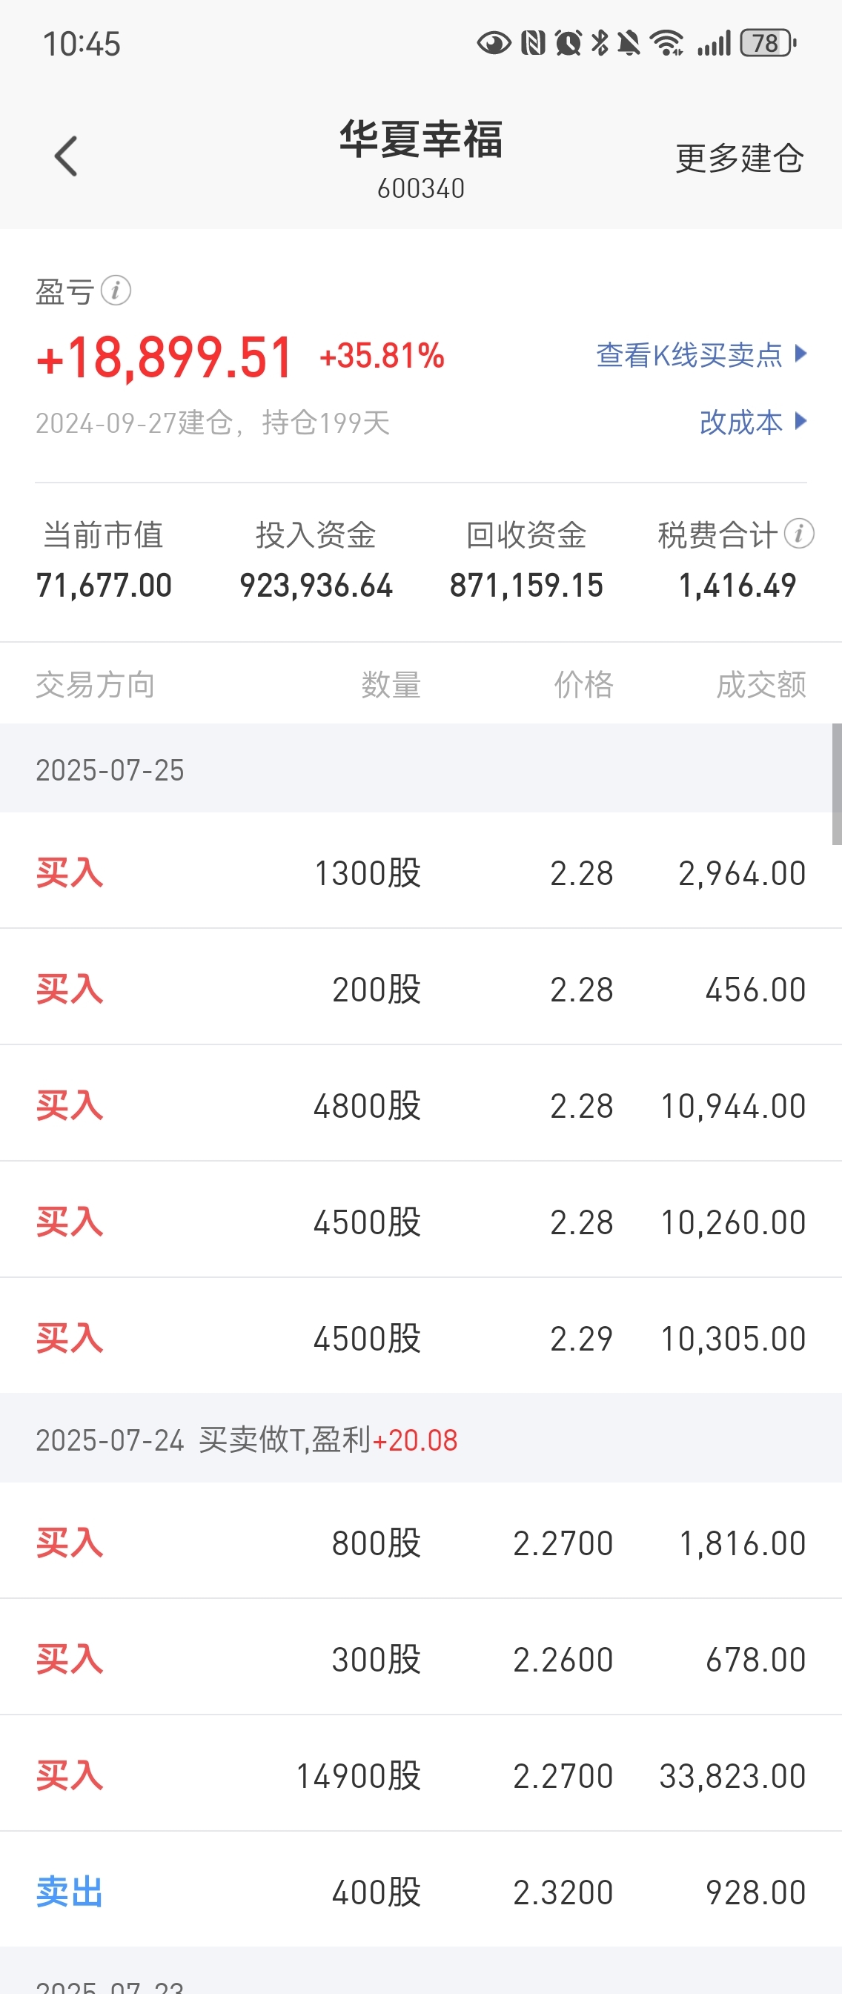Tap info icon beside 税费合计
842x1994 pixels.
pyautogui.click(x=799, y=533)
